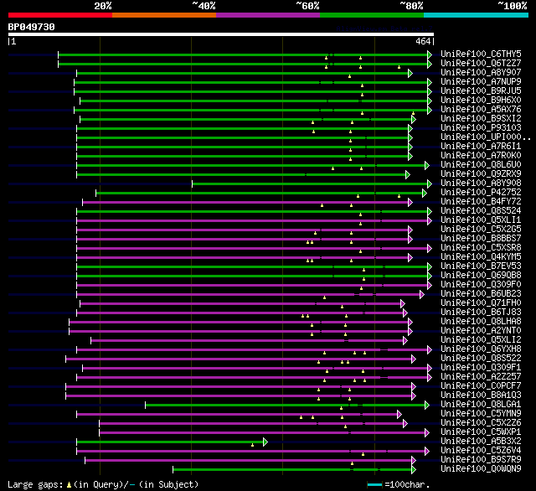The image size is (536, 491).
Task: Click the UniRef100_A7R6I1 label
Action: [481, 147]
